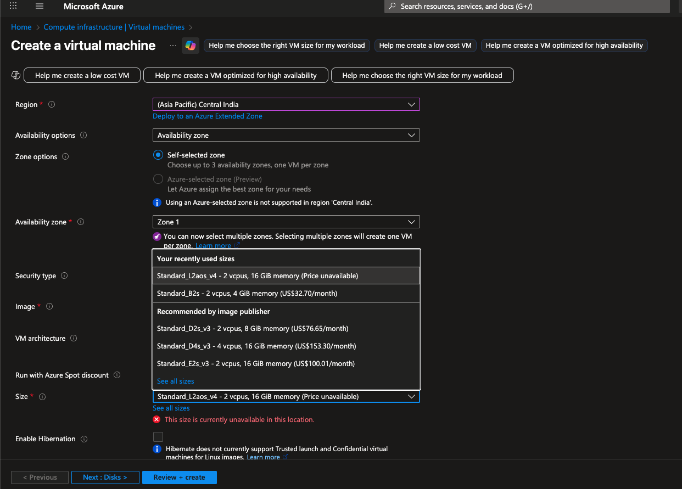This screenshot has width=682, height=489.
Task: Click the red error icon under Size
Action: click(x=156, y=419)
